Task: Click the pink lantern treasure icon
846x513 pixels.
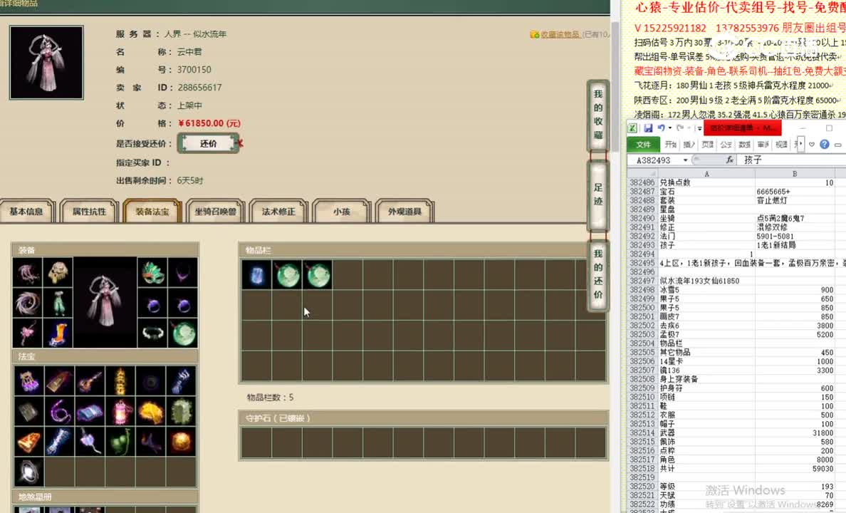Action: pyautogui.click(x=120, y=412)
